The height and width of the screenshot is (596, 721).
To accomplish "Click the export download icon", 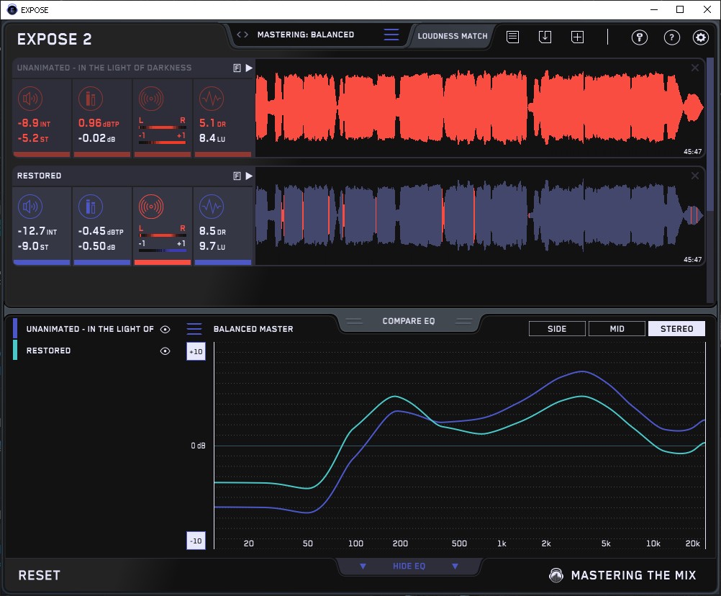I will (x=545, y=37).
